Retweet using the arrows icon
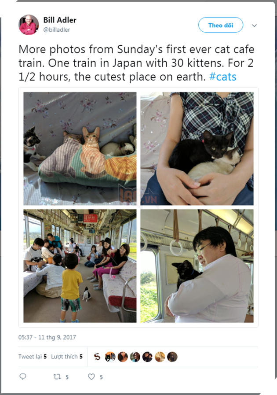The height and width of the screenshot is (395, 277). coord(57,377)
